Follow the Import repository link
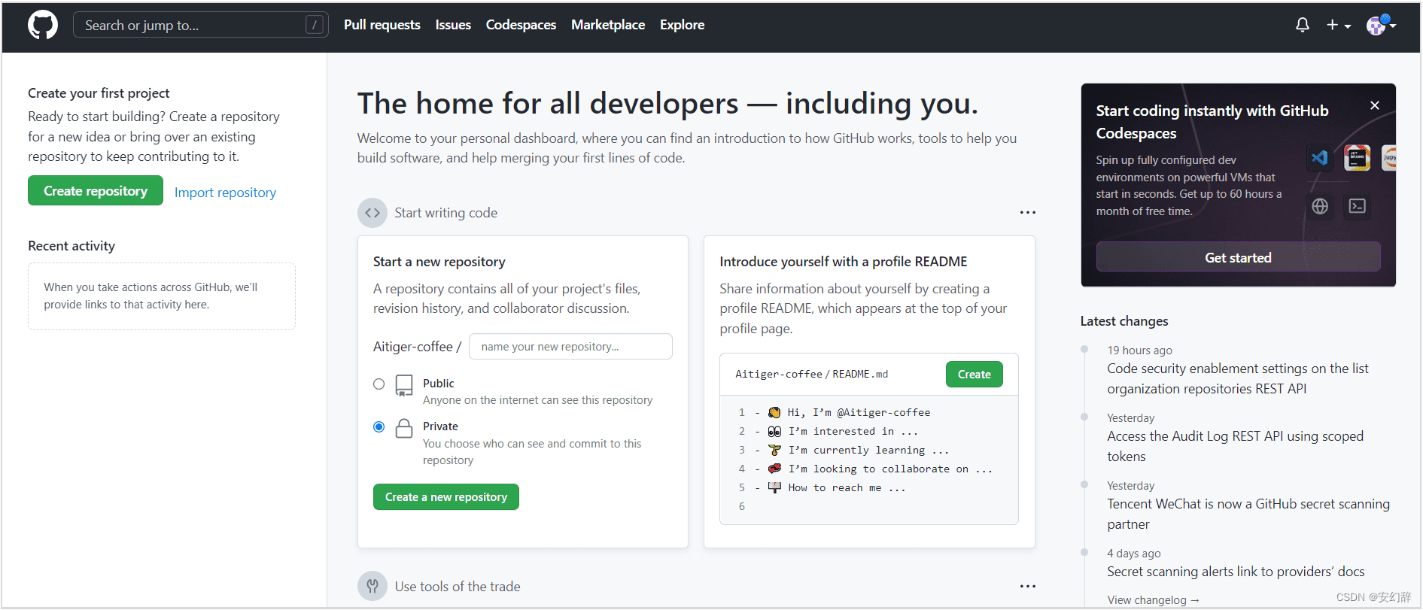 pyautogui.click(x=225, y=193)
